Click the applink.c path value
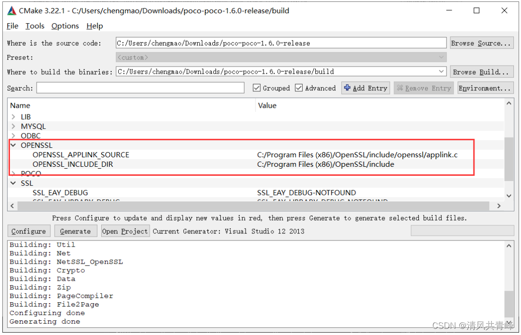This screenshot has width=521, height=335. pos(357,154)
